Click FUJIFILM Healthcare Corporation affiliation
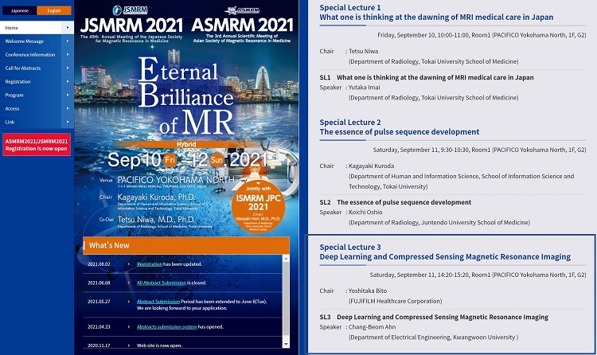The width and height of the screenshot is (597, 355). (x=395, y=301)
